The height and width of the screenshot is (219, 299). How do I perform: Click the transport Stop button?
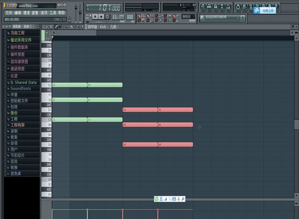(101, 17)
